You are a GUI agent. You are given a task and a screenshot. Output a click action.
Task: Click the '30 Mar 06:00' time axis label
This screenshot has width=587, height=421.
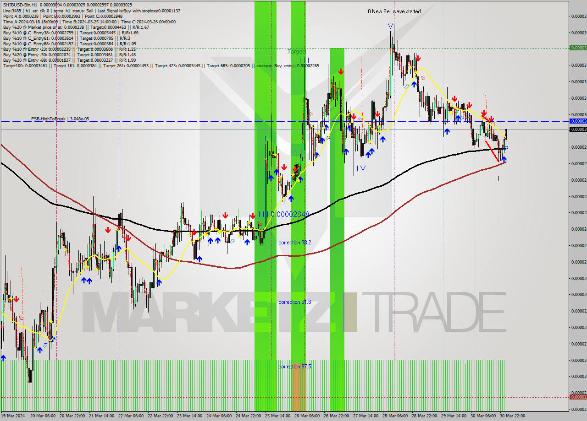point(482,416)
